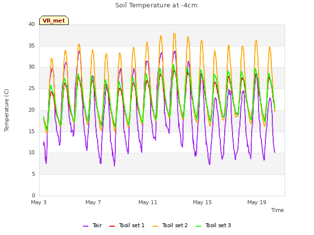Click the 30 y-axis tick label
This screenshot has height=235, width=314.
pyautogui.click(x=31, y=67)
